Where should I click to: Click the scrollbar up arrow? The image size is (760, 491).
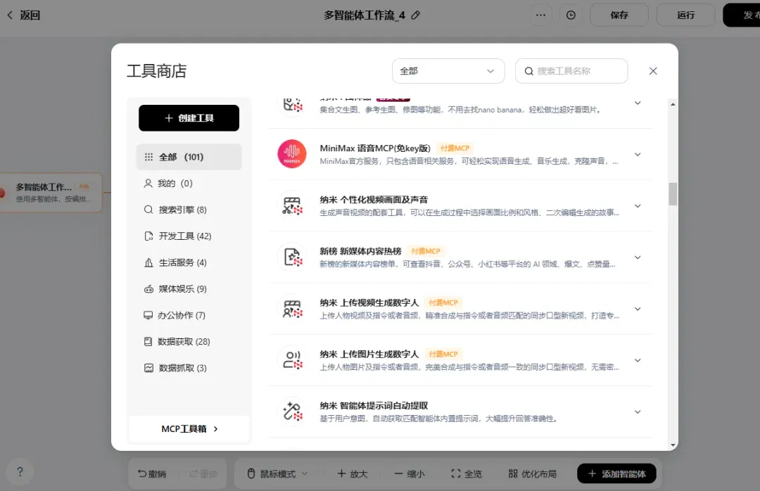(x=673, y=104)
